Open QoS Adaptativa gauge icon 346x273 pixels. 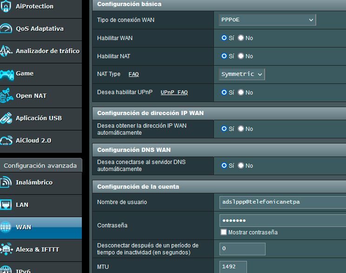click(x=6, y=28)
